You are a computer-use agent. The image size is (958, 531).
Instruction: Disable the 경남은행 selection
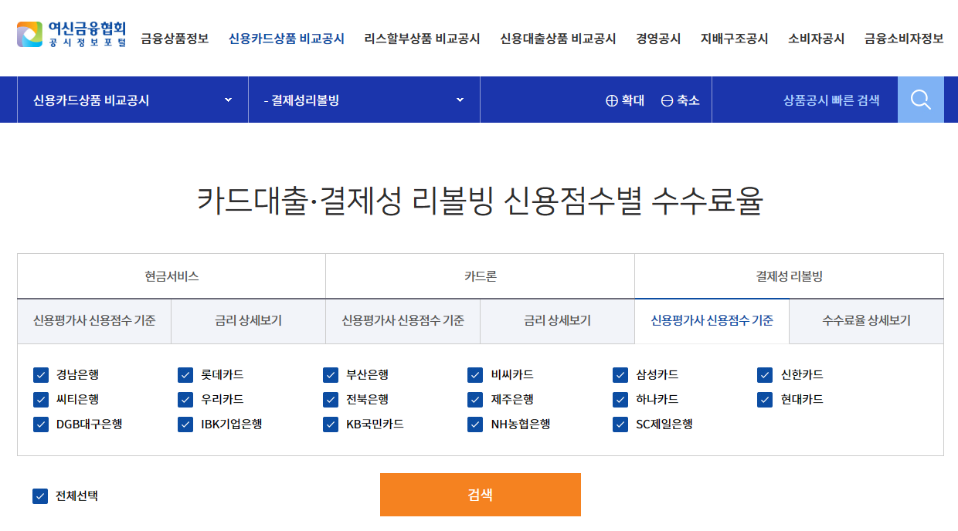click(x=40, y=375)
